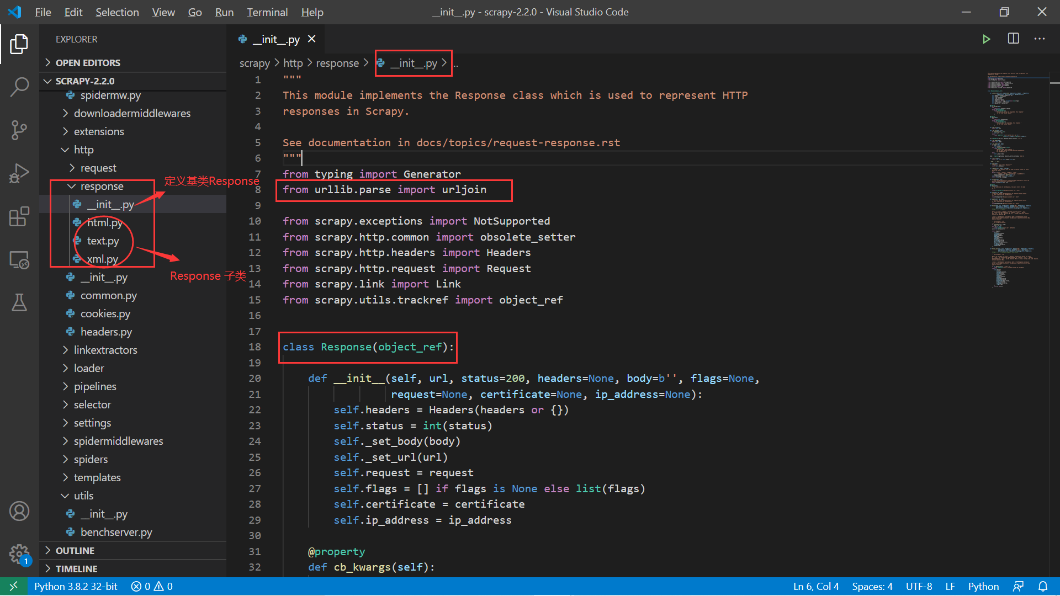Open the View menu
Screen dimensions: 1060x596
[163, 12]
